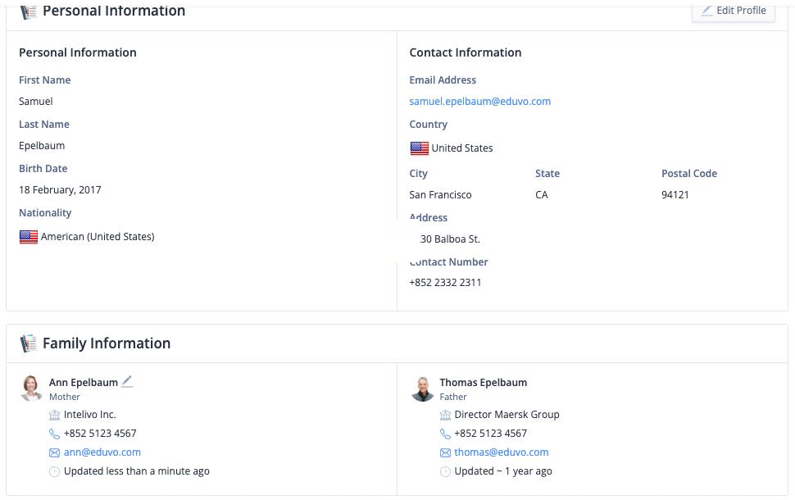Click the Email Address field label
Image resolution: width=795 pixels, height=500 pixels.
(443, 80)
